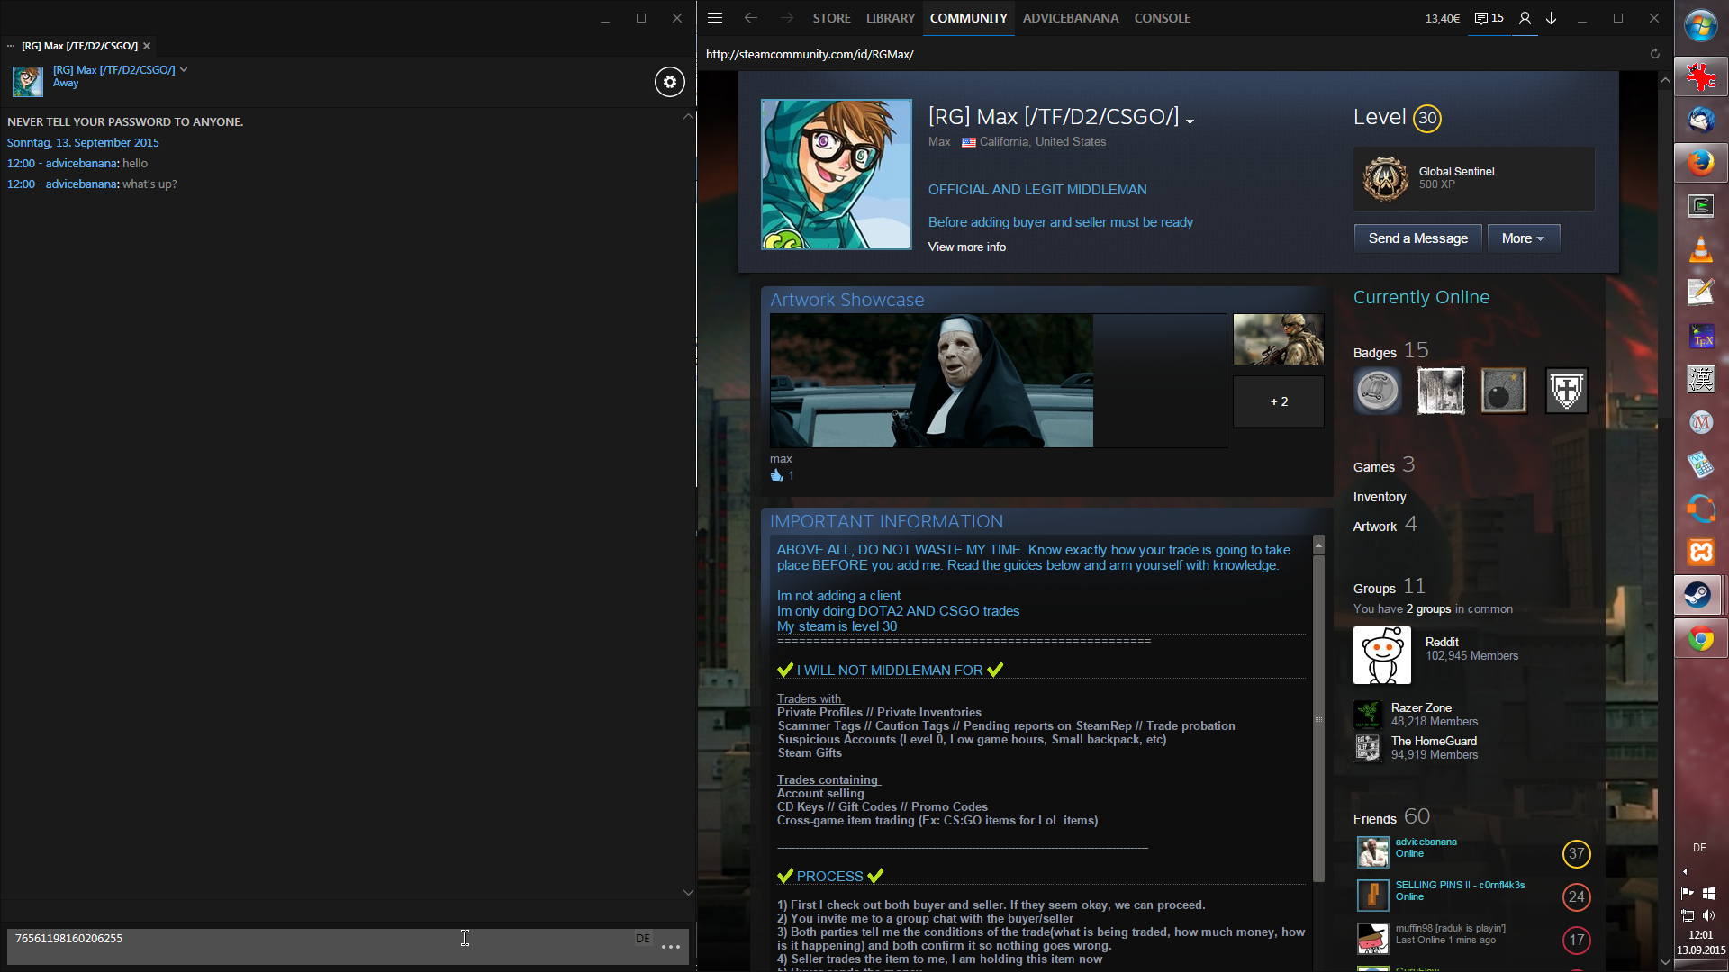This screenshot has height=972, width=1729.
Task: Reload the page with the refresh icon
Action: [x=1654, y=54]
